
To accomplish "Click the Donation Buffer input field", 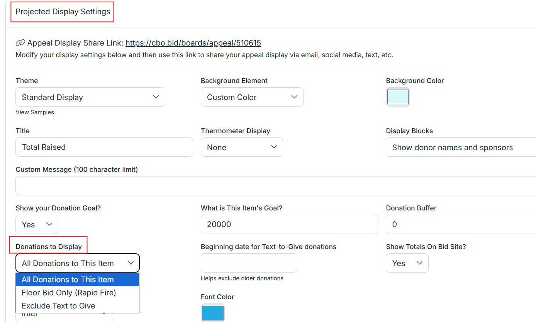I will [460, 224].
